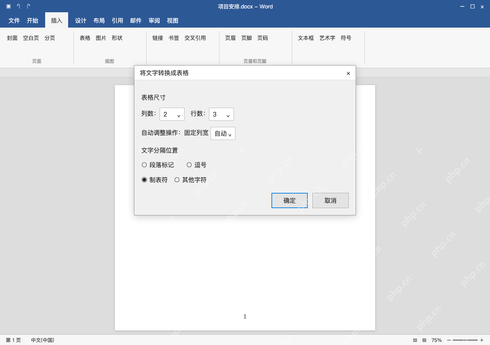490x345 pixels.
Task: Switch to the 开始 tab
Action: click(x=33, y=21)
